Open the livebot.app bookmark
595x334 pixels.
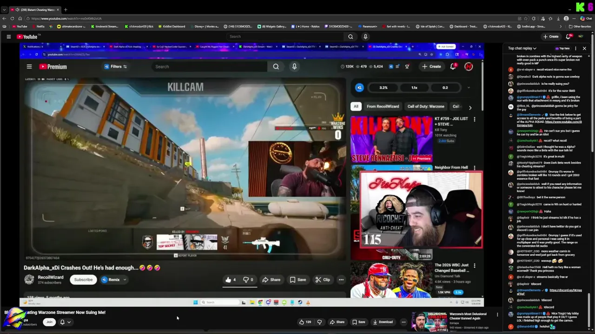pyautogui.click(x=531, y=26)
